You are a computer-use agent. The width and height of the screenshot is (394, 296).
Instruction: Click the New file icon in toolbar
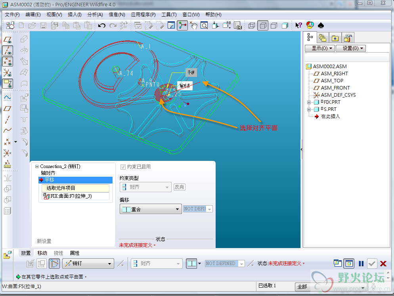point(22,25)
